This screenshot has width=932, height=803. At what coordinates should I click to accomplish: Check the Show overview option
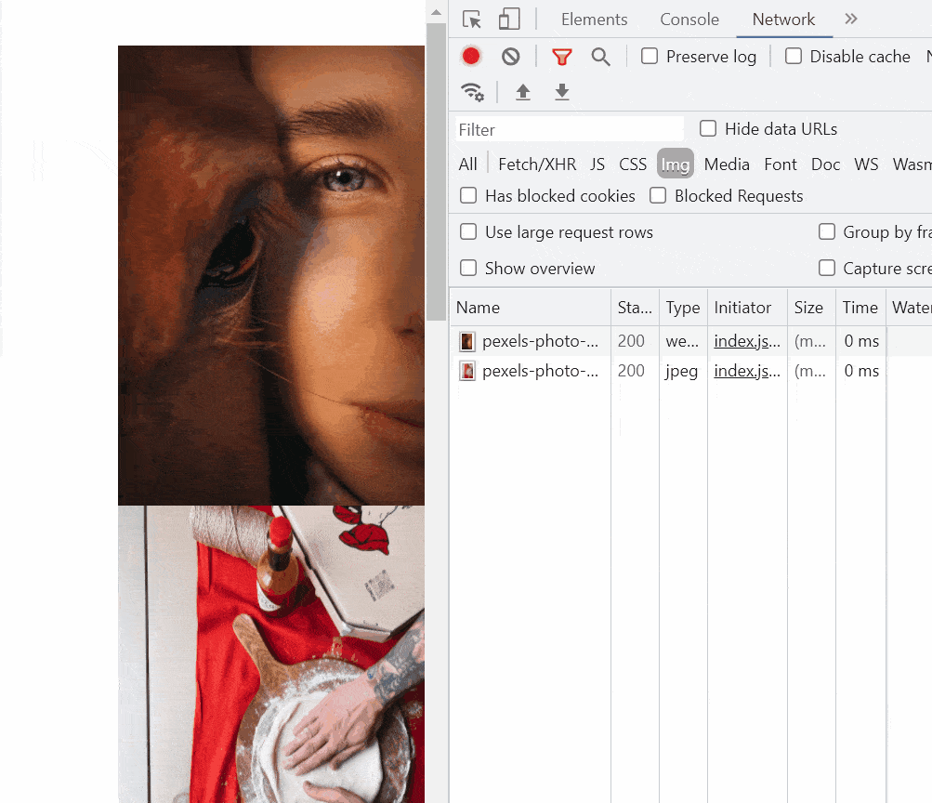468,268
